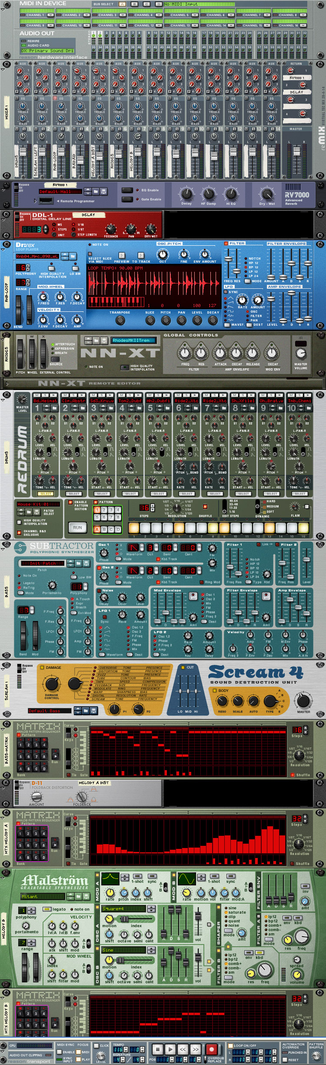Viewport: 326px width, 1065px height.
Task: Open Channel 10 MIDI device dropdown
Action: click(x=86, y=25)
